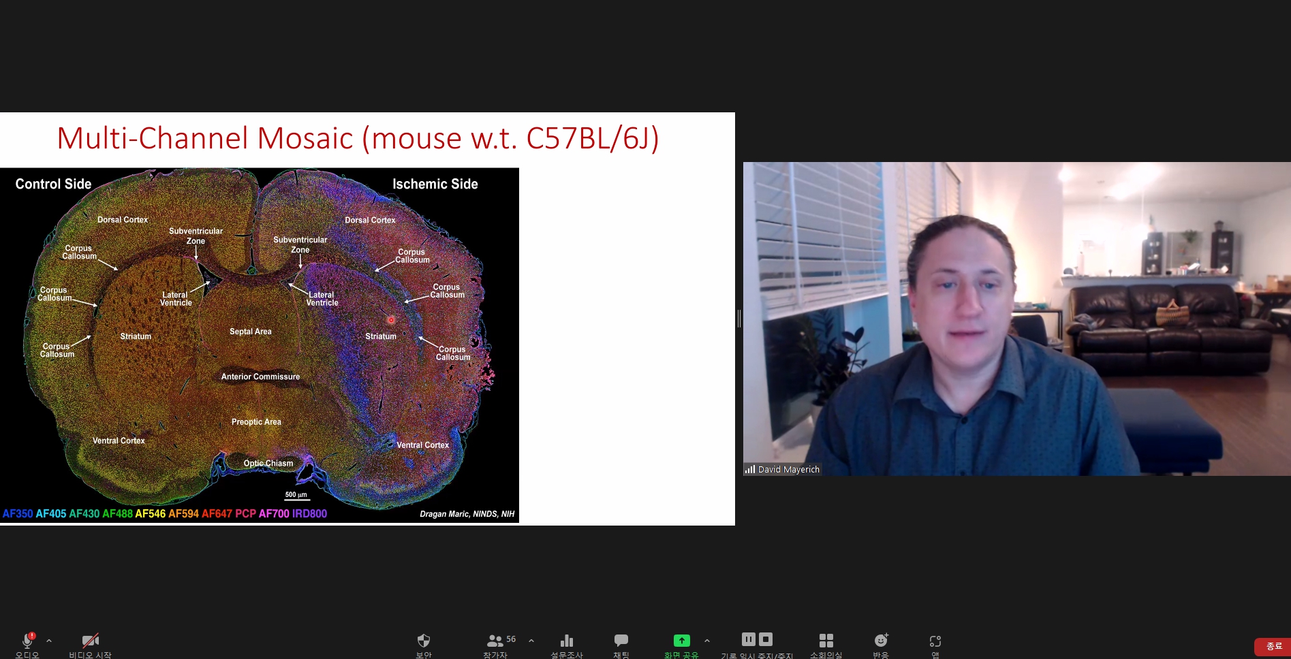This screenshot has width=1291, height=659.
Task: Open the Security shield icon
Action: 424,641
